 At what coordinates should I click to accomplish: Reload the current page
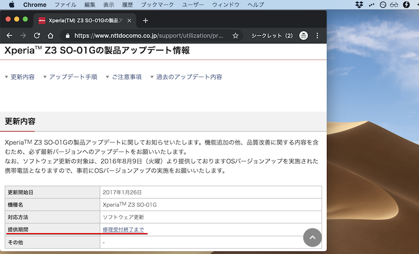(x=37, y=36)
